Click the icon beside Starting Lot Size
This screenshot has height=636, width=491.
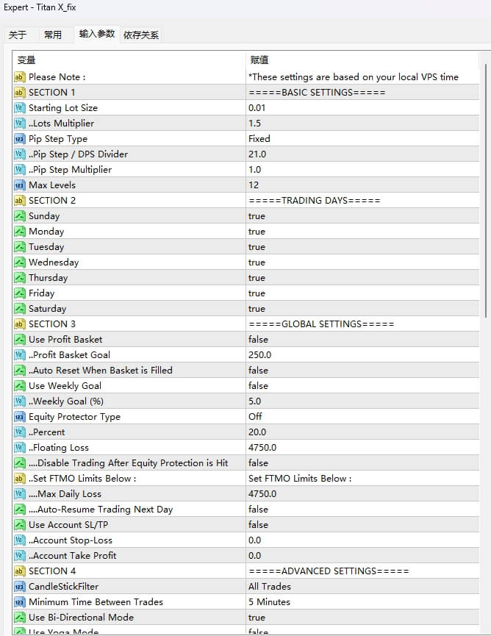[x=20, y=108]
